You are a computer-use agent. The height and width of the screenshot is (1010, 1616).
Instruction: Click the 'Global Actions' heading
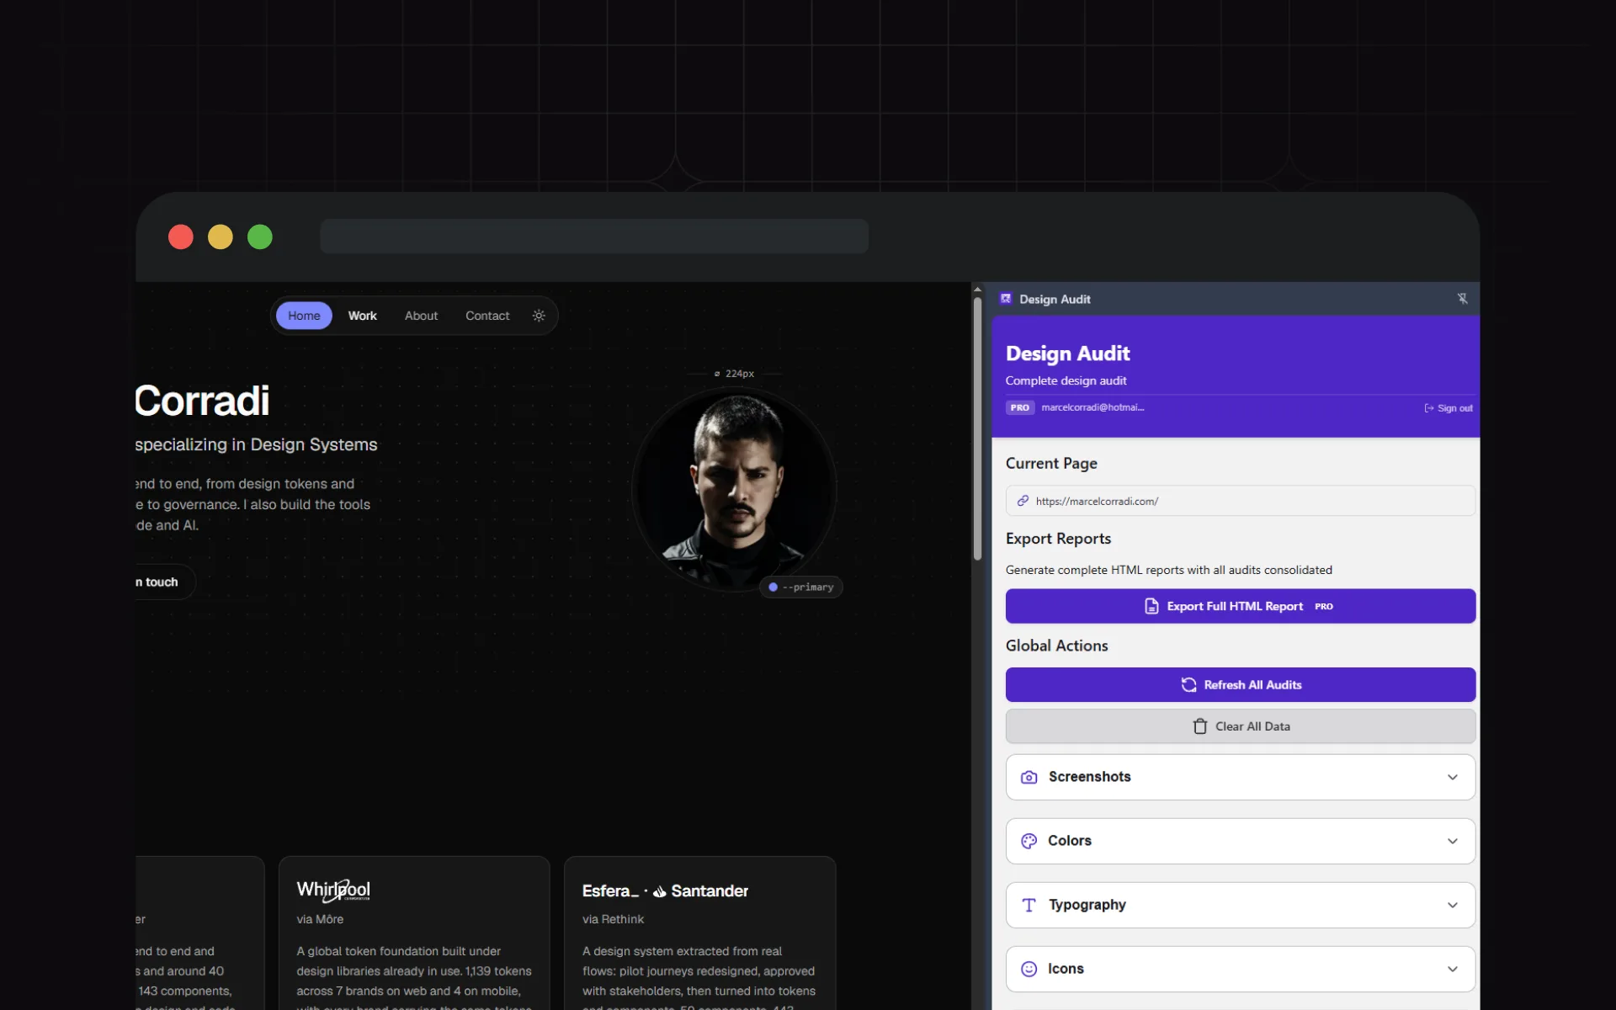coord(1056,646)
